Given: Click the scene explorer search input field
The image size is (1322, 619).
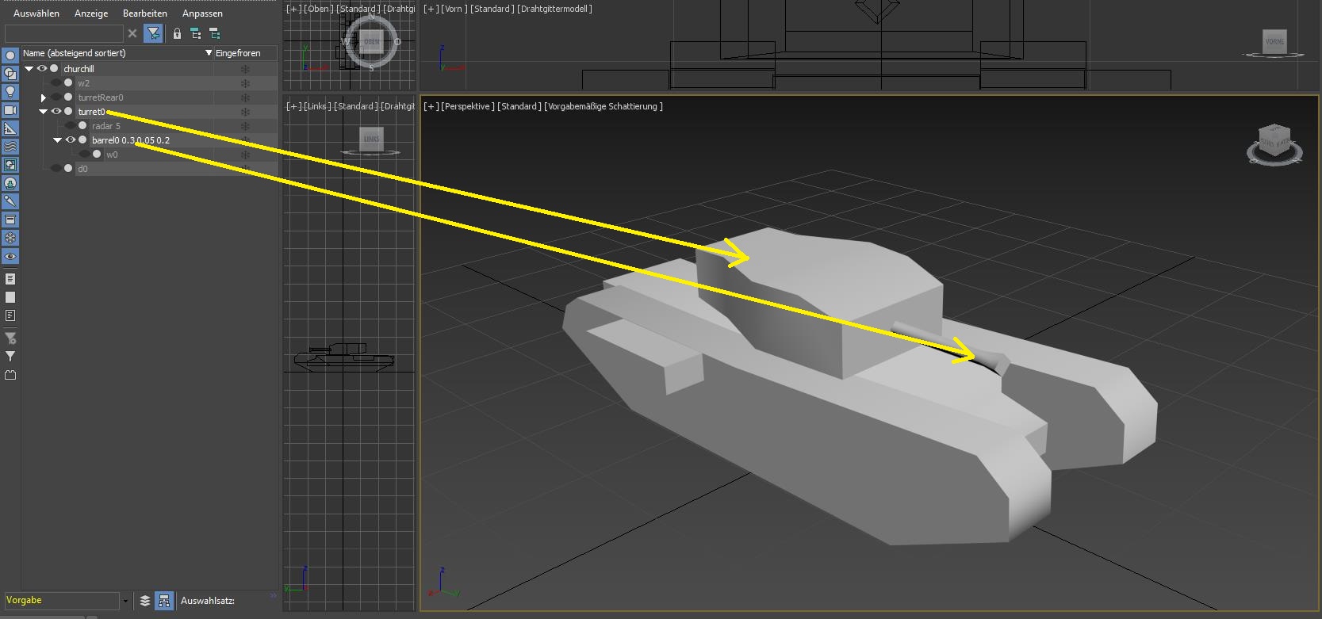Looking at the screenshot, I should pyautogui.click(x=63, y=33).
